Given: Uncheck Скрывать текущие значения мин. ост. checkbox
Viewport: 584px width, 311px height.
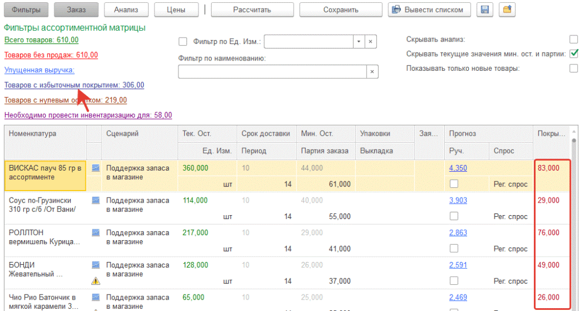Looking at the screenshot, I should coord(574,54).
